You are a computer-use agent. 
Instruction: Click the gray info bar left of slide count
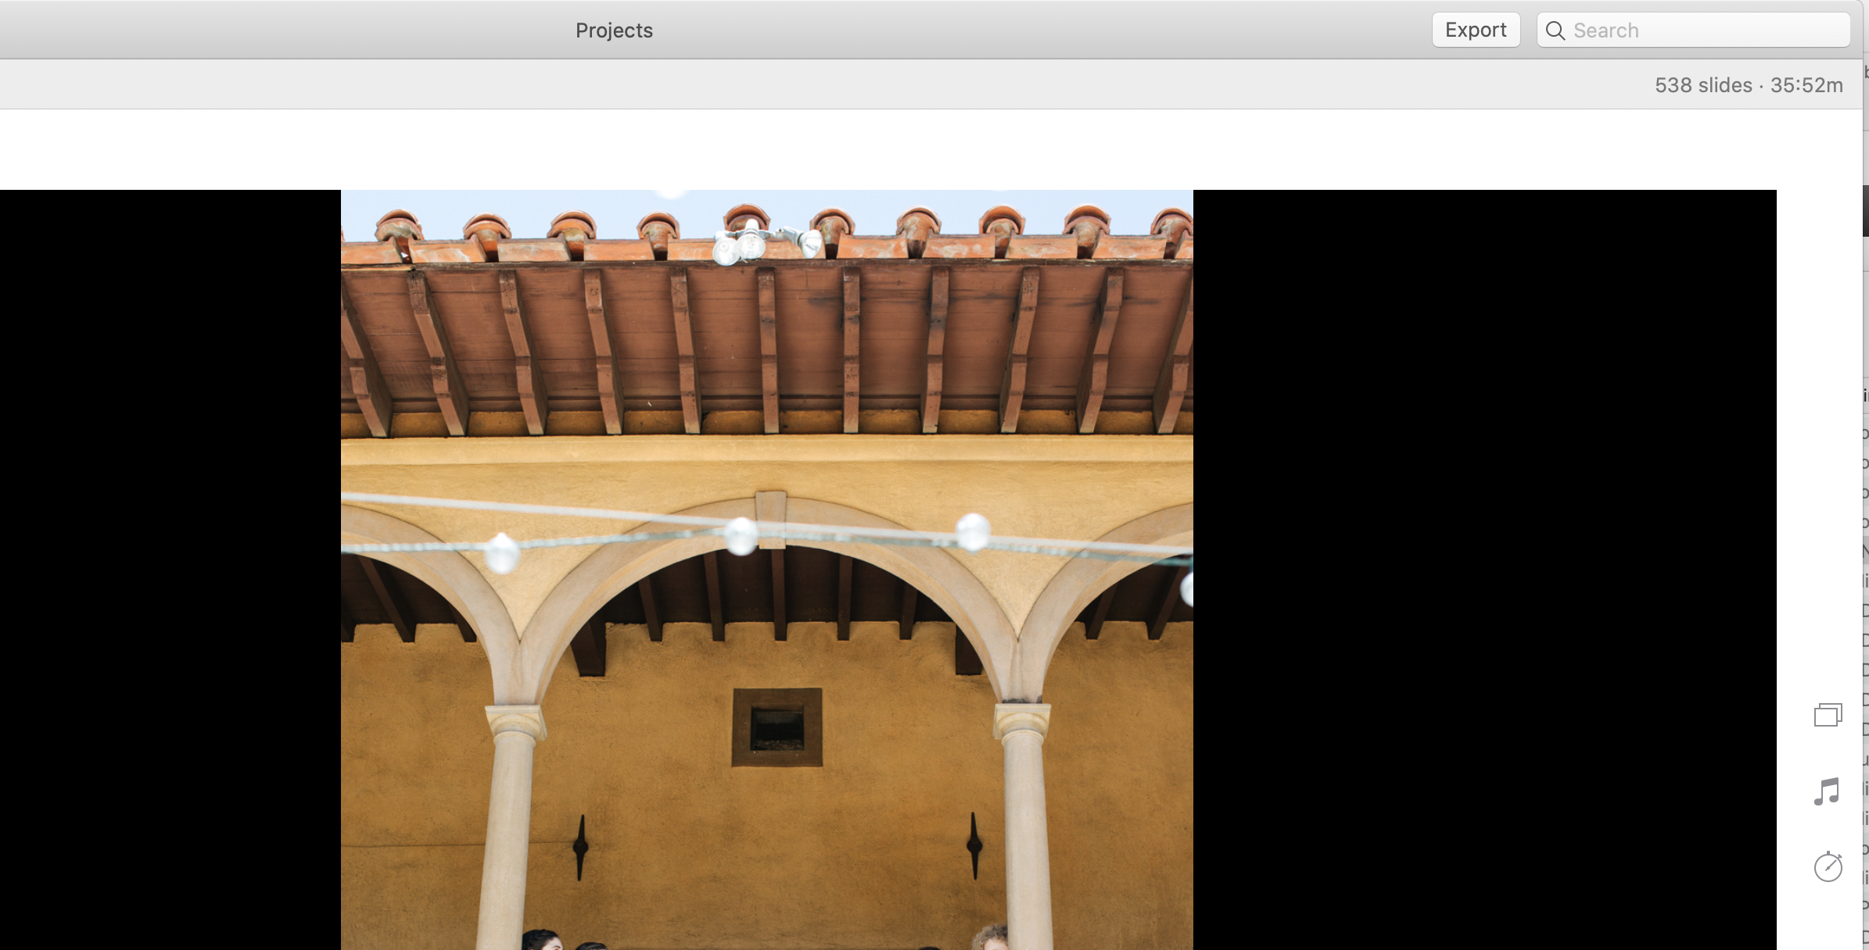(x=782, y=85)
